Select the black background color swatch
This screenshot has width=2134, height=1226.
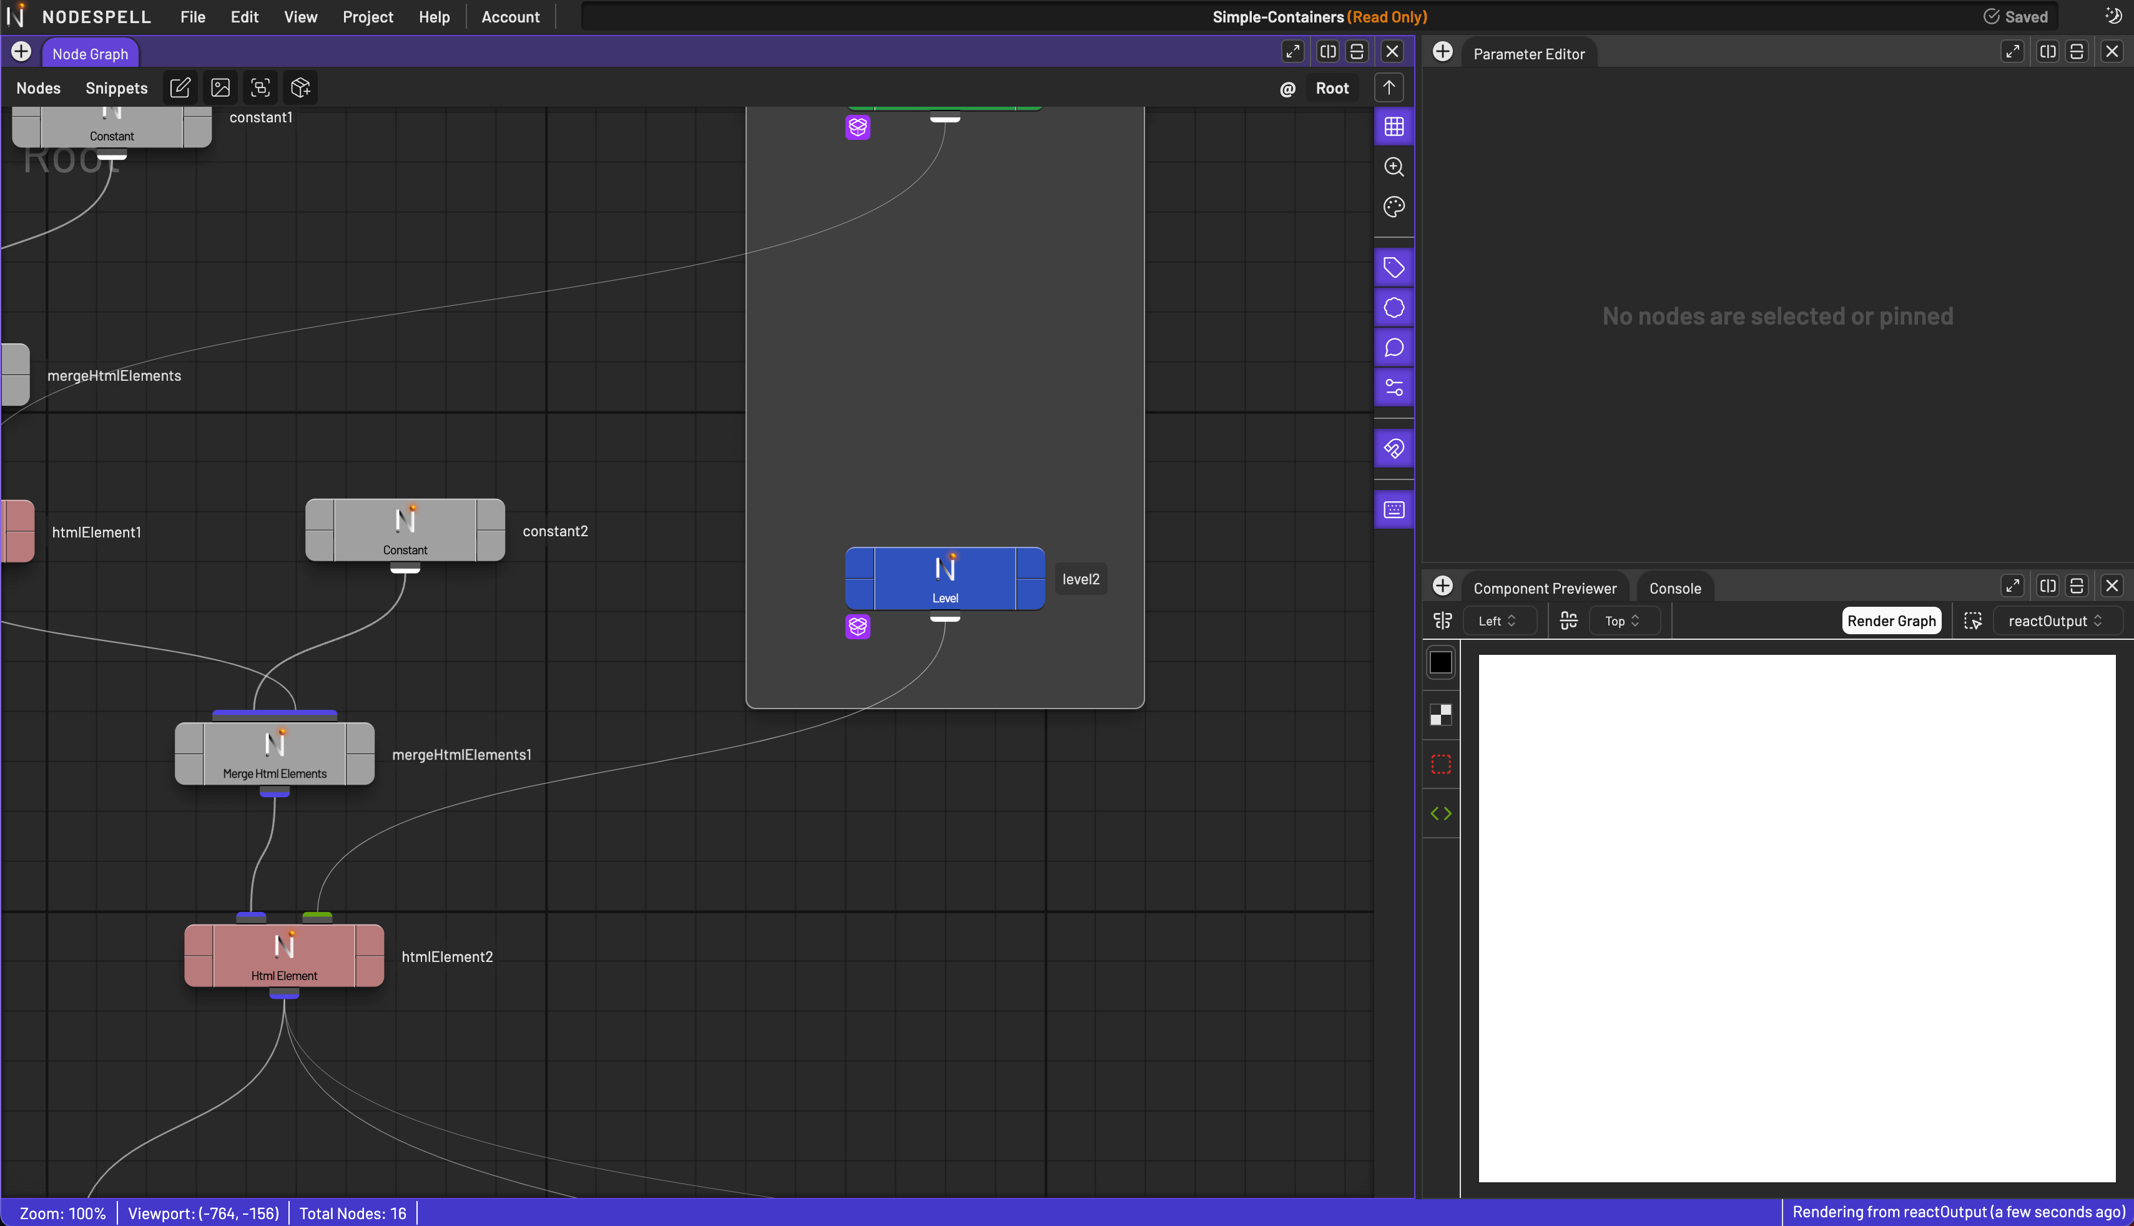click(x=1441, y=663)
